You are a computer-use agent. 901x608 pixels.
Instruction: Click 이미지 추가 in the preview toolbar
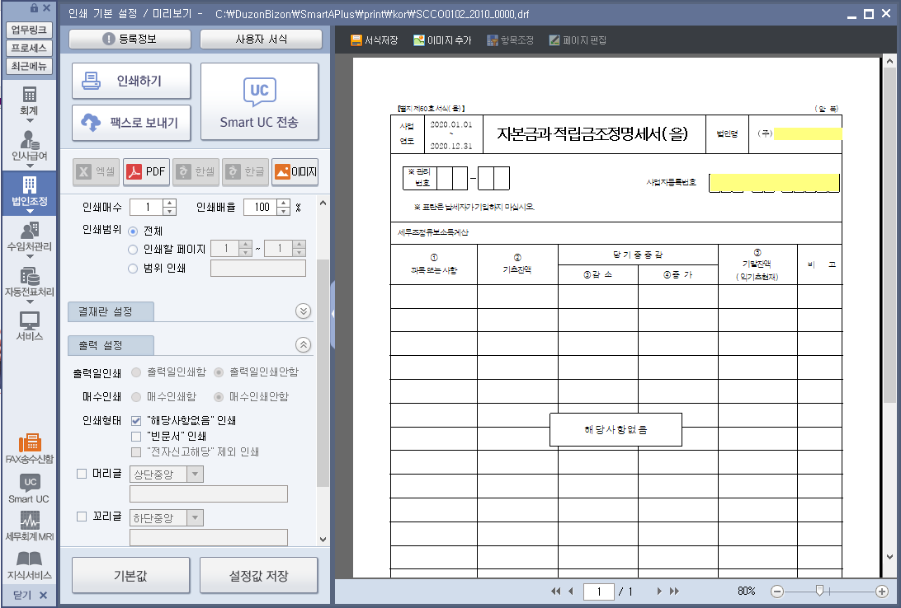(442, 40)
